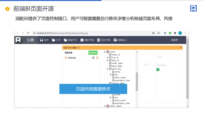
Task: Select the emp_id field
Action: [115, 60]
